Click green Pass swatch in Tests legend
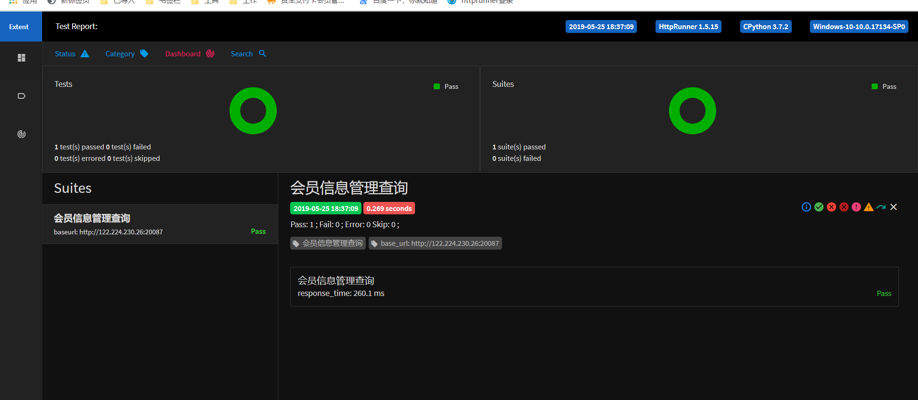 437,86
